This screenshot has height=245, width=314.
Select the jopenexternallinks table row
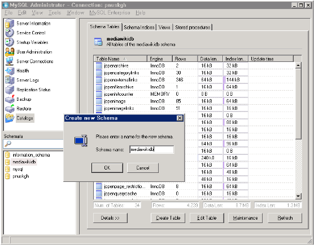coord(194,80)
